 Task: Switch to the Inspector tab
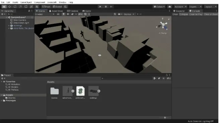tap(179, 11)
